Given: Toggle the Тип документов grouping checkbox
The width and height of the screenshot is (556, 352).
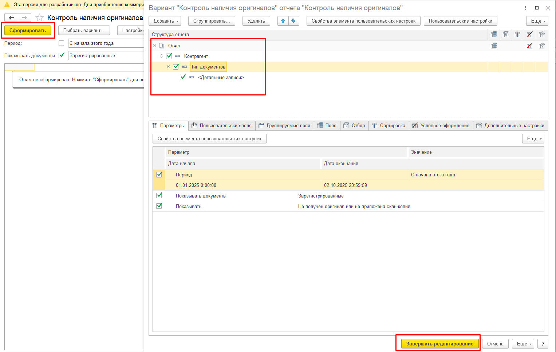Looking at the screenshot, I should 176,67.
